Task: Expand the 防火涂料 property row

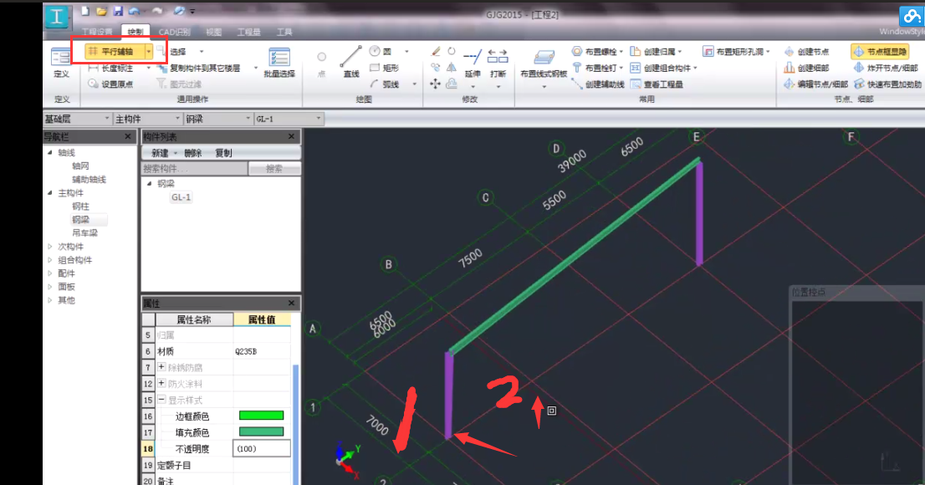Action: (161, 383)
